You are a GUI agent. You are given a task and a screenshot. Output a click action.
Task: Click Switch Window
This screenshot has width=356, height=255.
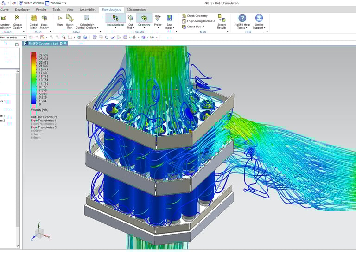coord(32,3)
